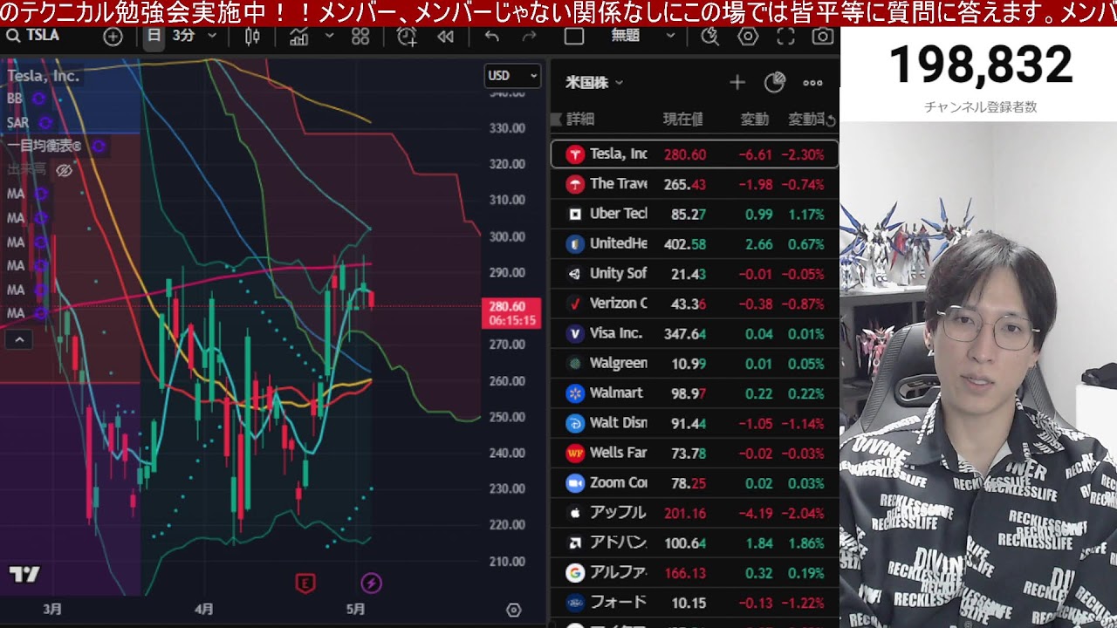The width and height of the screenshot is (1117, 628).
Task: Start bar replay with rewind icon
Action: point(445,37)
